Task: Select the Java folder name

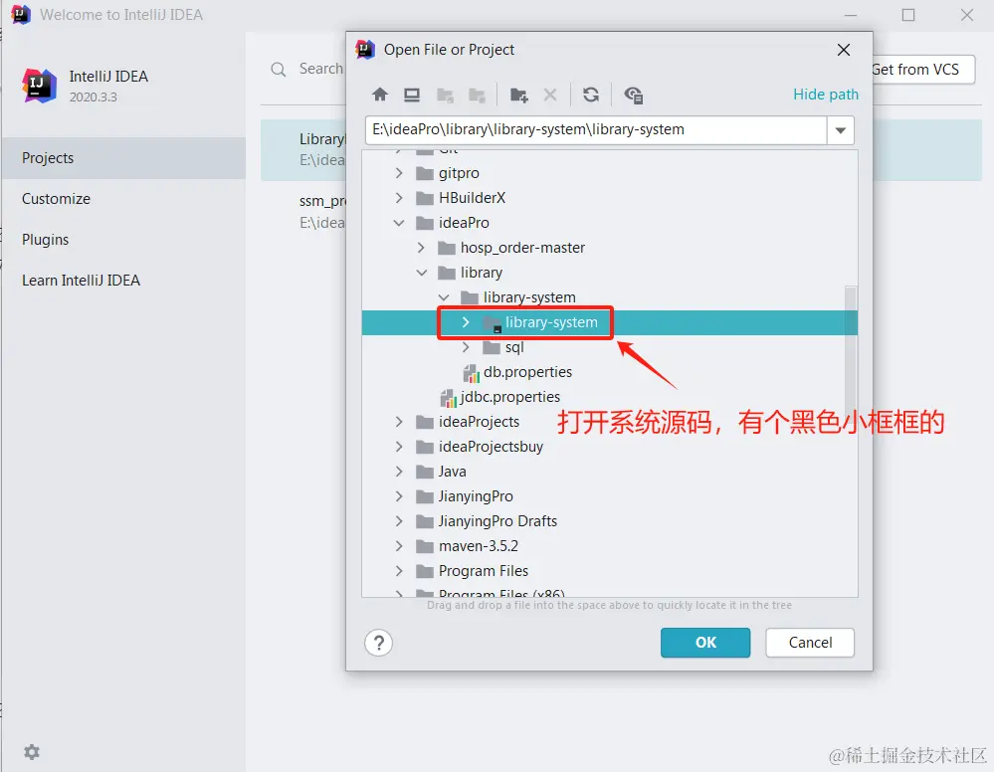Action: [452, 472]
